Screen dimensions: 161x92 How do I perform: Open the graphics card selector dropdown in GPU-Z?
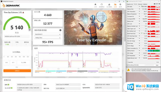pos(136,65)
